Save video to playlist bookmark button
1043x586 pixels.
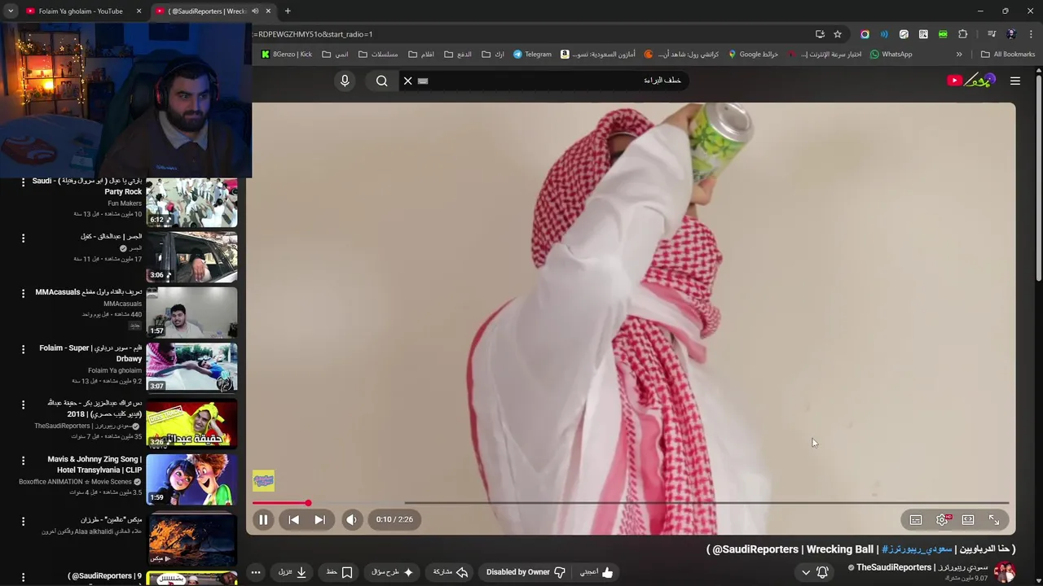coord(339,572)
